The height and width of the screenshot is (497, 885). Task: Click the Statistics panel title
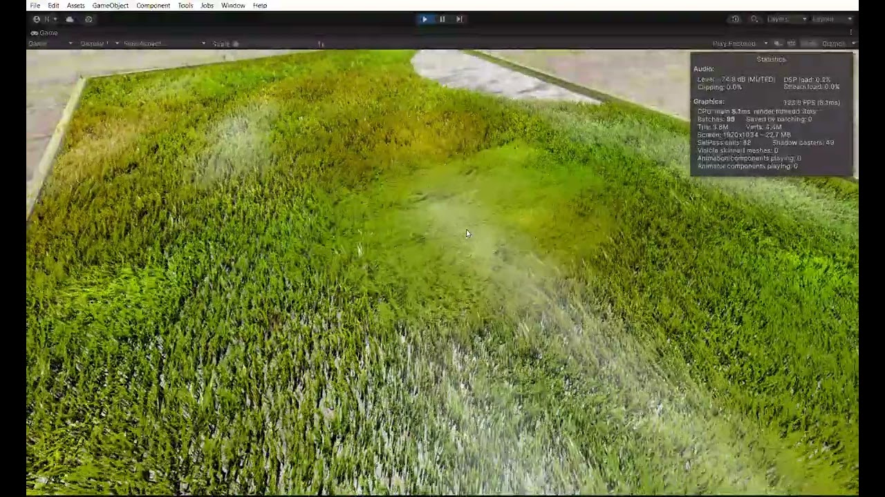[x=771, y=59]
